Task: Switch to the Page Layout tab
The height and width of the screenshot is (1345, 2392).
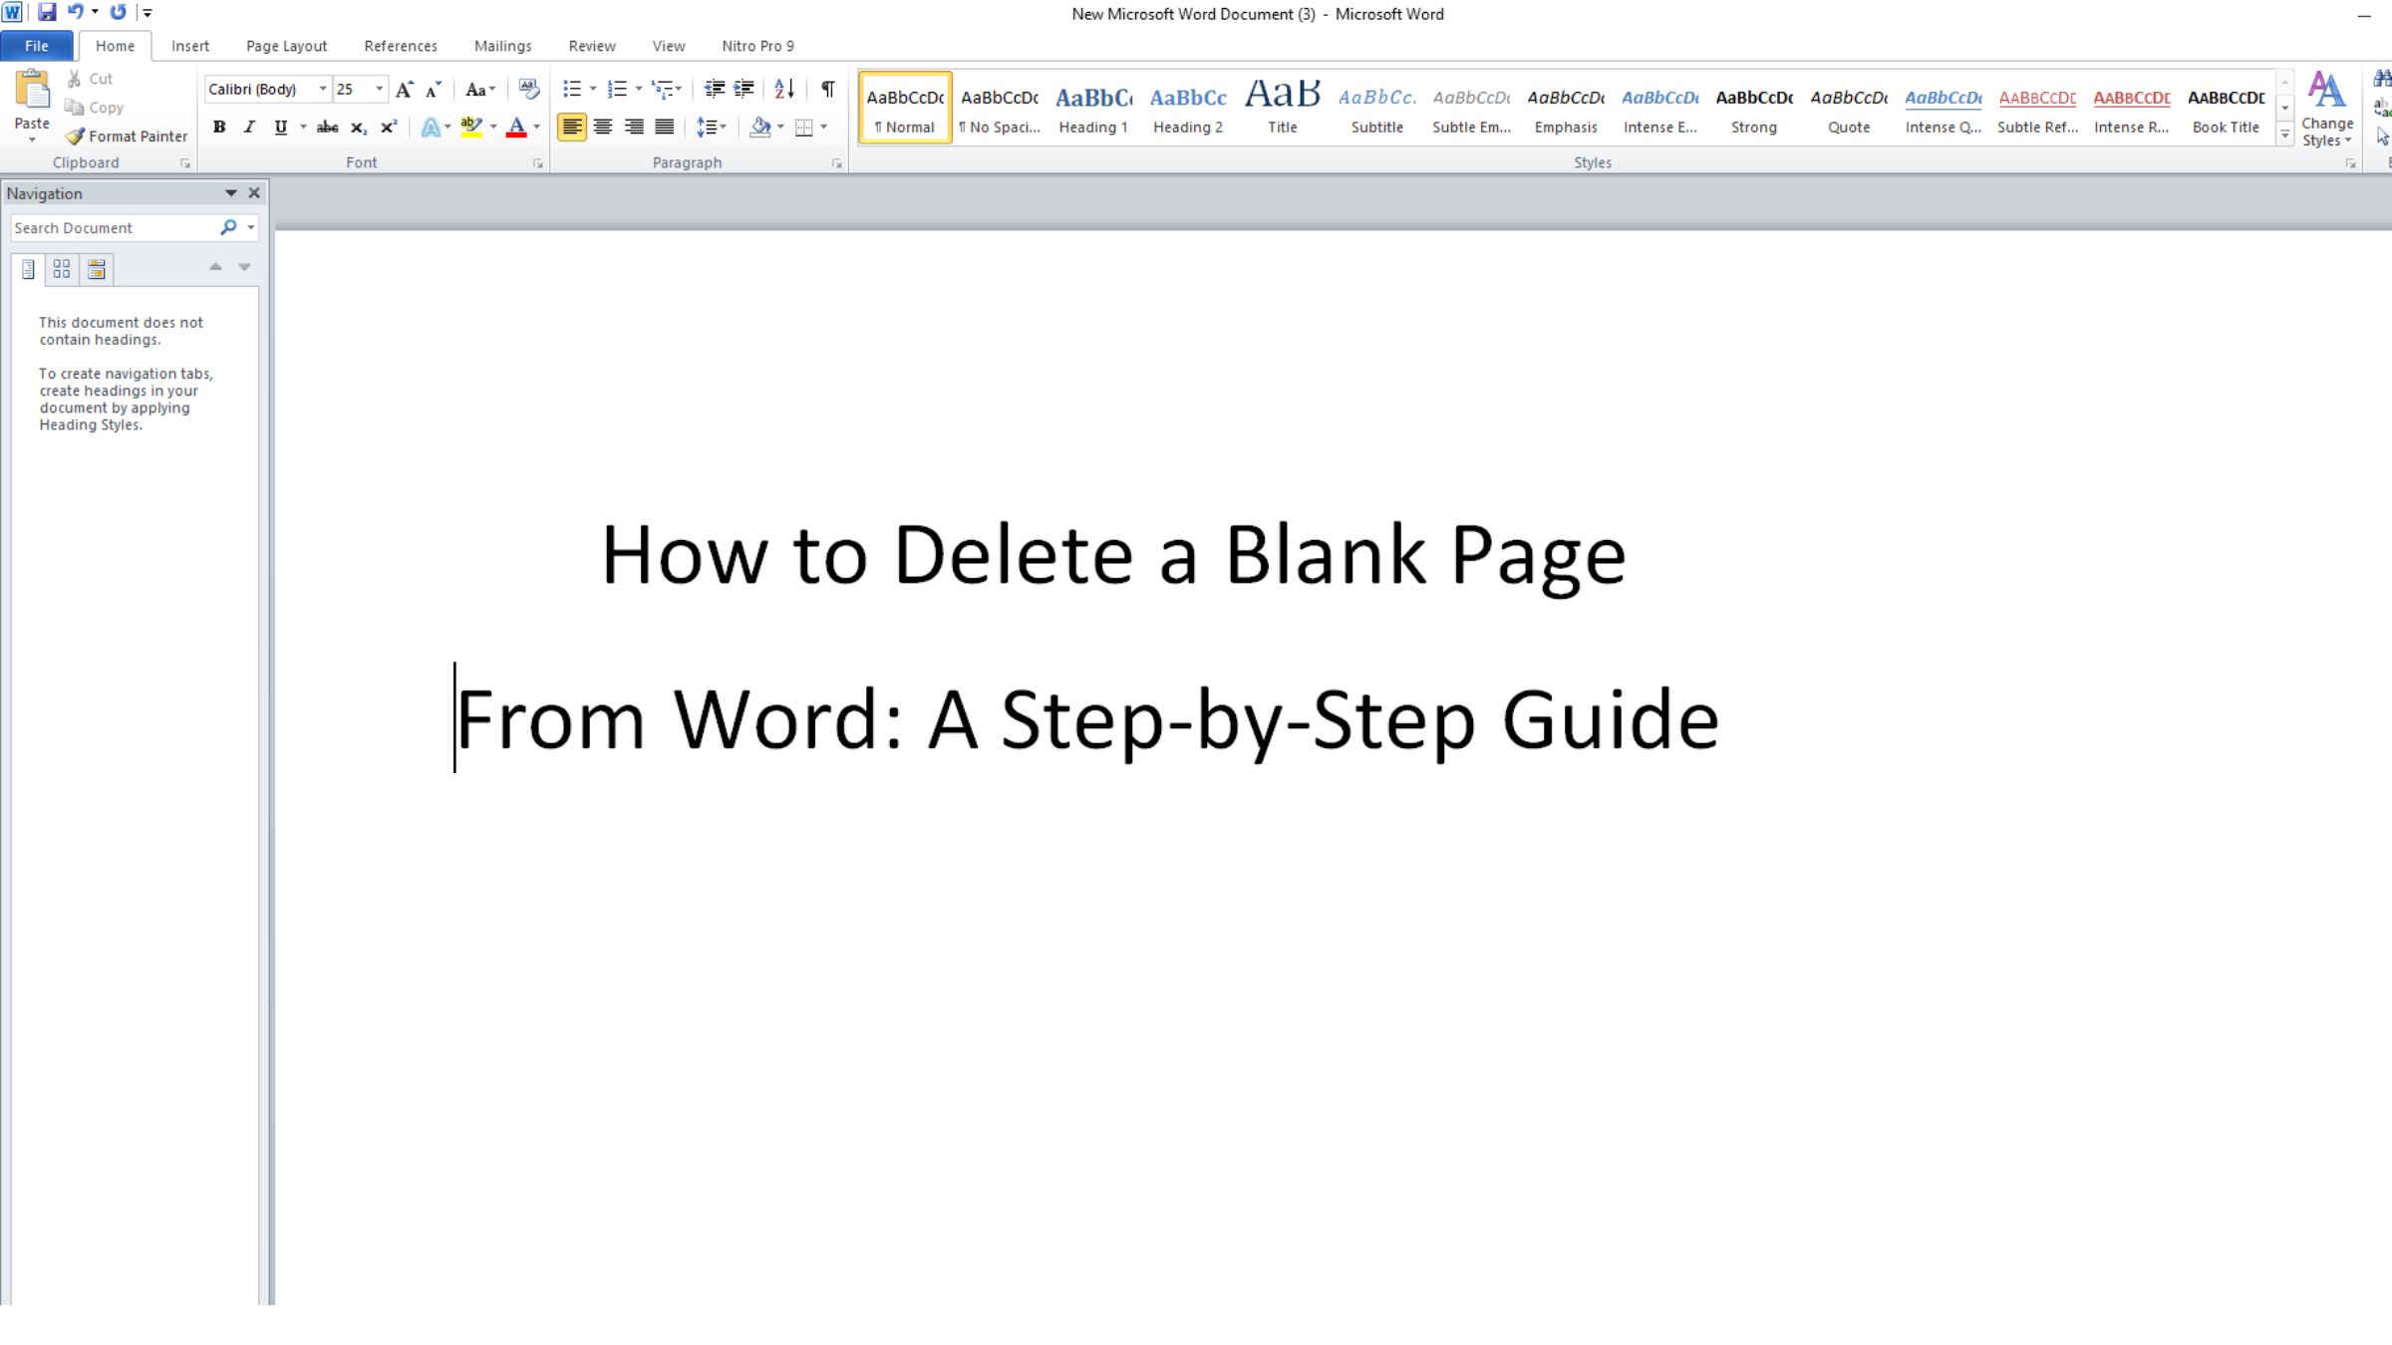Action: click(x=286, y=46)
